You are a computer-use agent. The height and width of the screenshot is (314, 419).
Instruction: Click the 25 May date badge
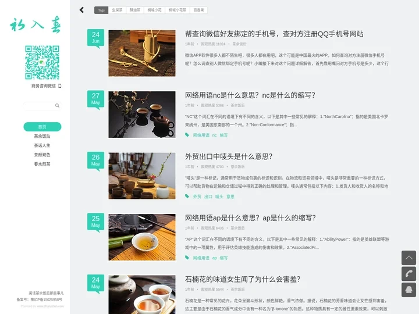coord(95,222)
